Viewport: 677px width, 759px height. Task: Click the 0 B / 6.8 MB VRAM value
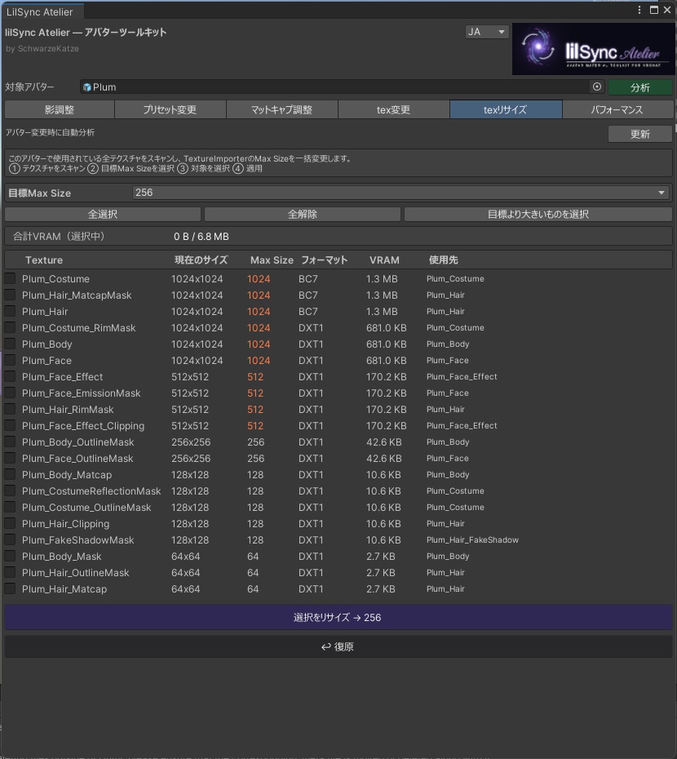click(x=201, y=236)
